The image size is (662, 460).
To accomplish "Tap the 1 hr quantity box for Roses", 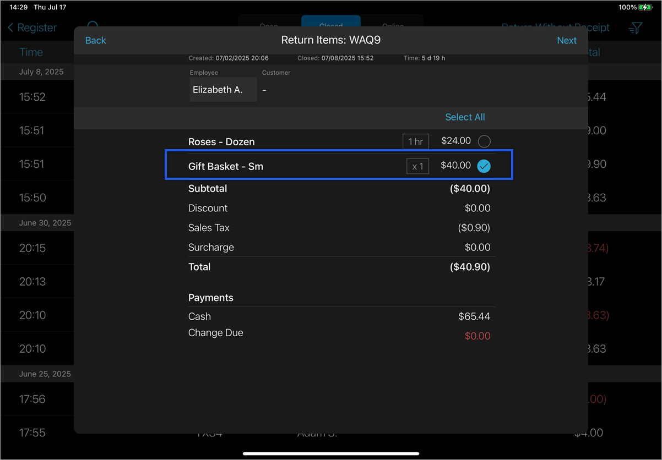I will pyautogui.click(x=415, y=141).
